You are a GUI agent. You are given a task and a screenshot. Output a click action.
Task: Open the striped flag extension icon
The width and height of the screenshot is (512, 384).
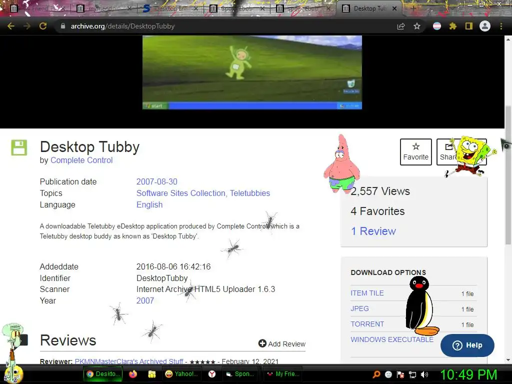click(x=437, y=26)
